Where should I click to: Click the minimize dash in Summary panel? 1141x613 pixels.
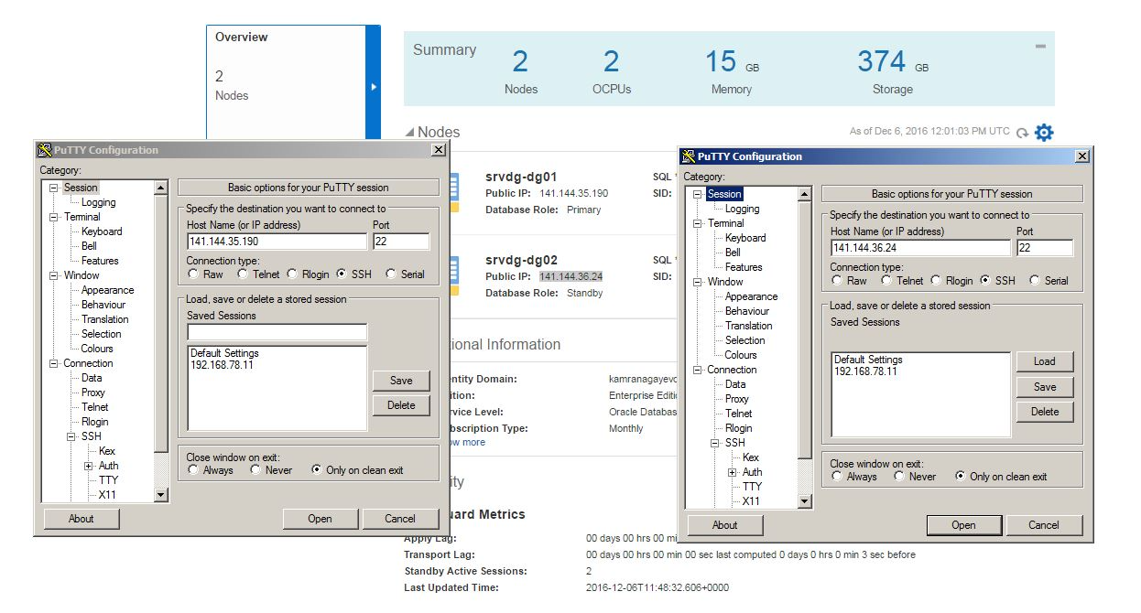point(1040,46)
